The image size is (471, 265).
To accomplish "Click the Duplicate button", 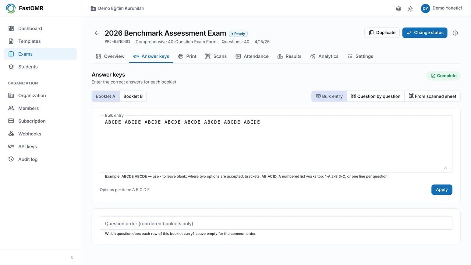I will coord(382,33).
